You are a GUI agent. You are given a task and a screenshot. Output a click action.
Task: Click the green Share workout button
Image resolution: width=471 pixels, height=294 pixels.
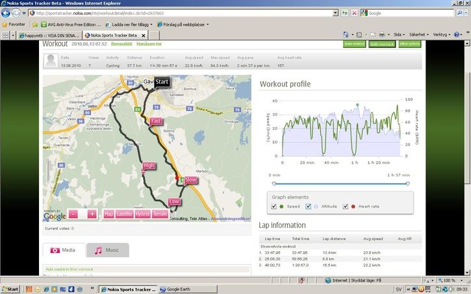point(355,43)
